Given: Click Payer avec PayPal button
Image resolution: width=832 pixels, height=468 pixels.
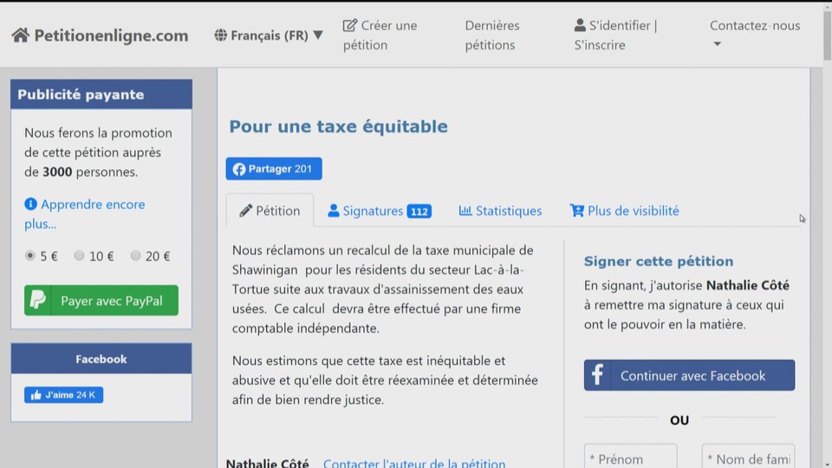Looking at the screenshot, I should click(x=101, y=301).
